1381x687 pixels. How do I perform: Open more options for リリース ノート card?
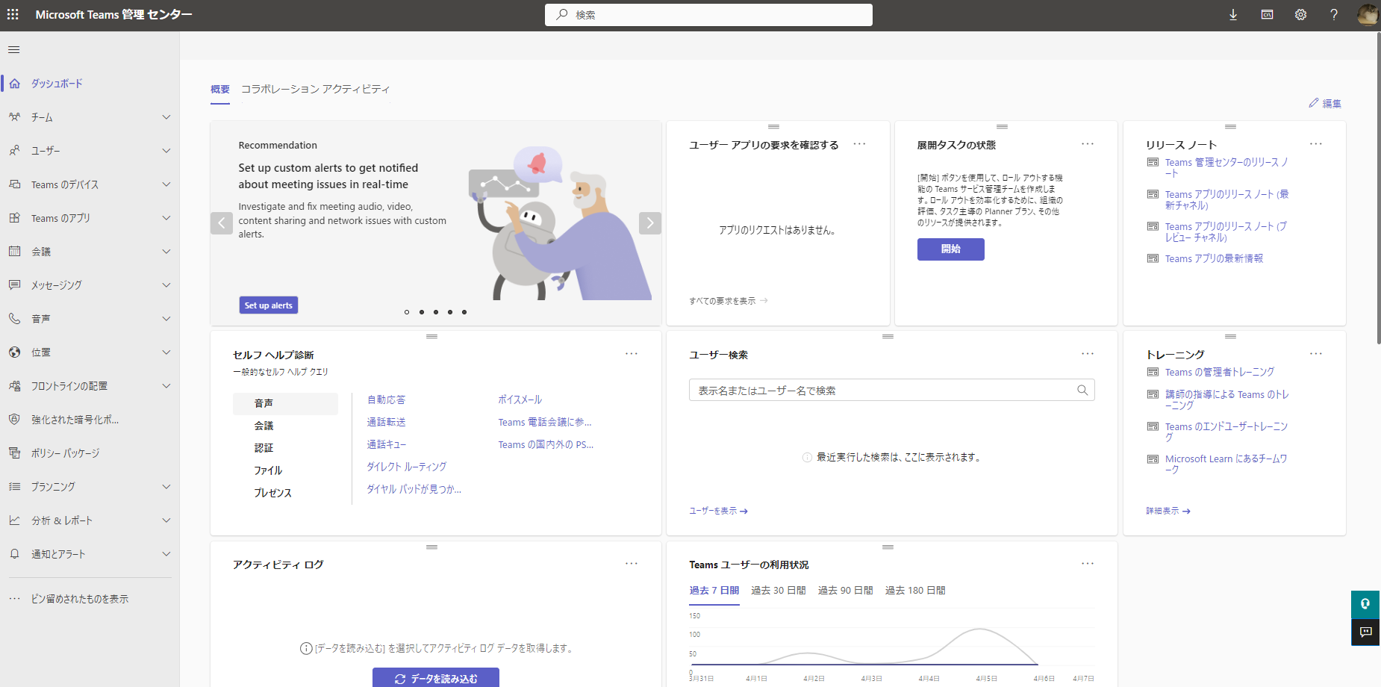[x=1316, y=144]
